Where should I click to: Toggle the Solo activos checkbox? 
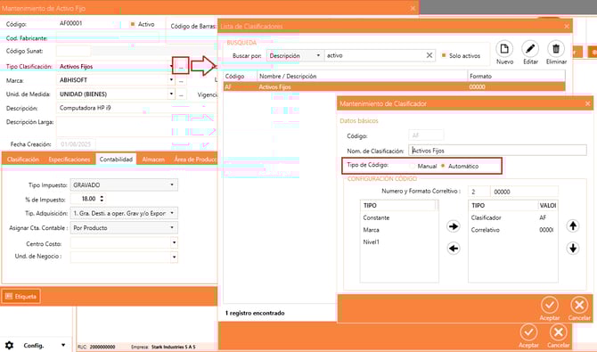(444, 55)
